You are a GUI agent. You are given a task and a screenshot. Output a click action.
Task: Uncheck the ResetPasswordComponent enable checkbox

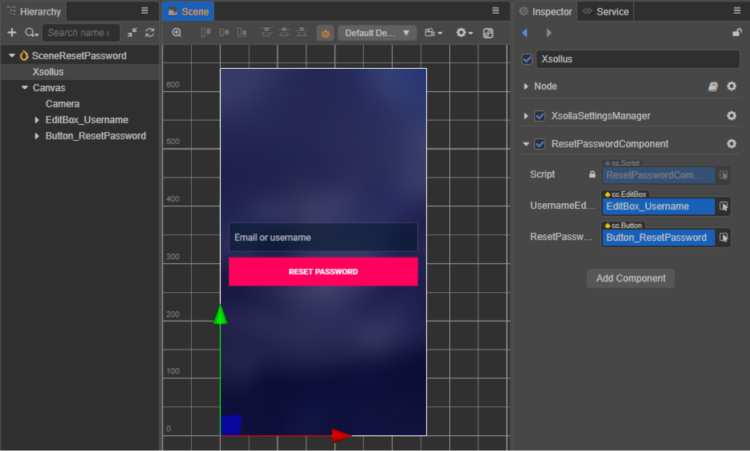coord(540,144)
